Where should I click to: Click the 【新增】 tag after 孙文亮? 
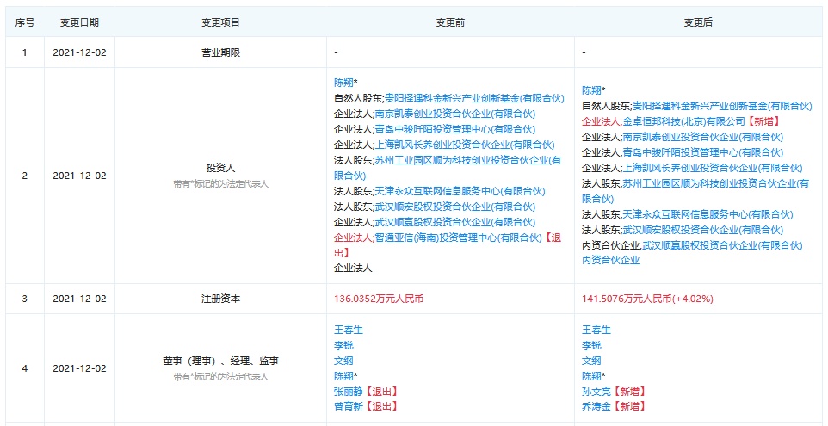[628, 392]
